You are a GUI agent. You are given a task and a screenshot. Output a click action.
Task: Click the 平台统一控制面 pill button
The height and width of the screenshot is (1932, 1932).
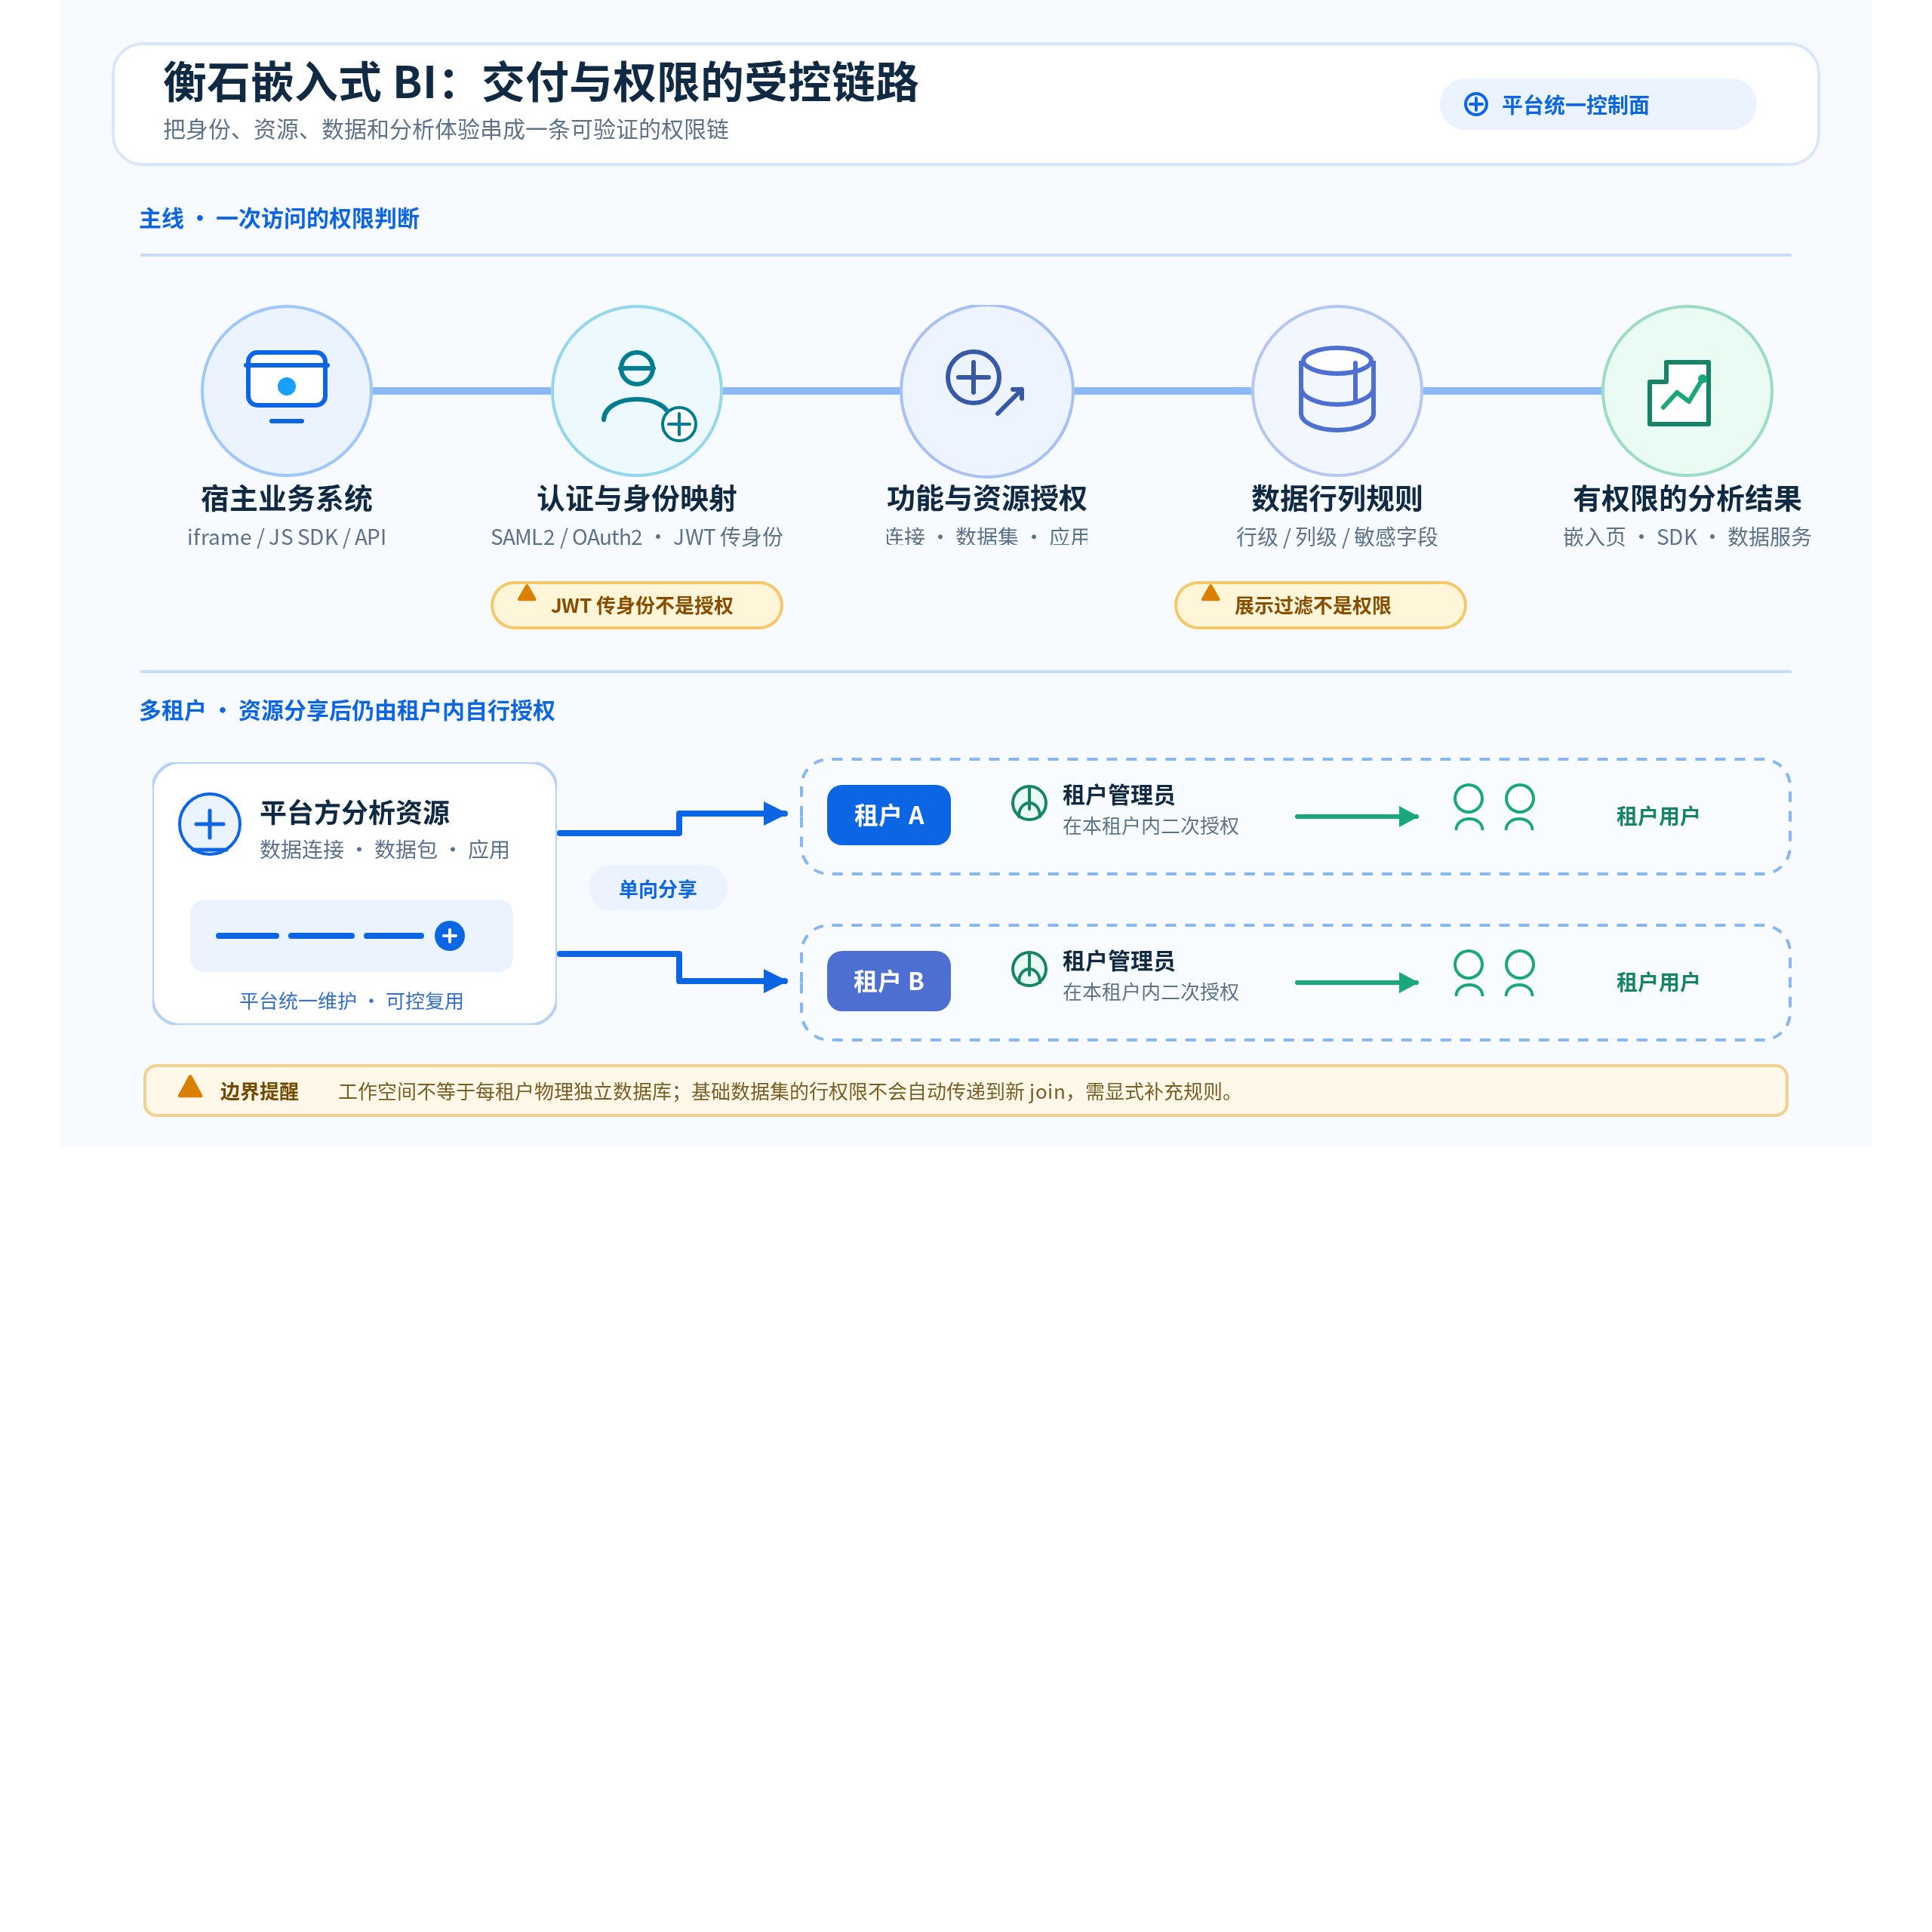(x=1597, y=104)
